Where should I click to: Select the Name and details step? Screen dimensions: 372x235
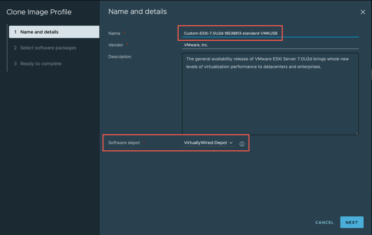point(54,32)
